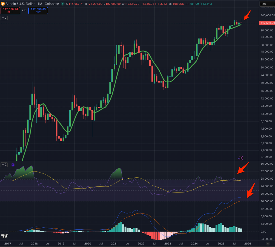Click the Vol 108.05K volume readout

click(x=176, y=4)
